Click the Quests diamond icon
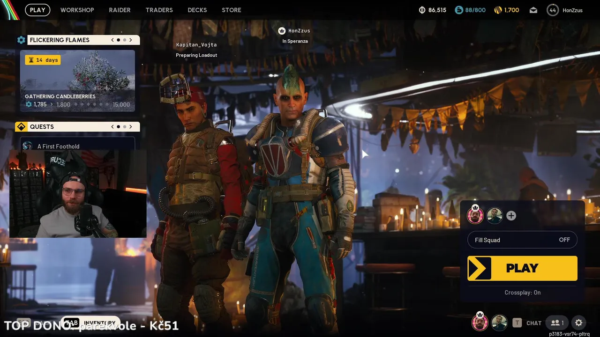Viewport: 600px width, 337px height. [x=21, y=127]
